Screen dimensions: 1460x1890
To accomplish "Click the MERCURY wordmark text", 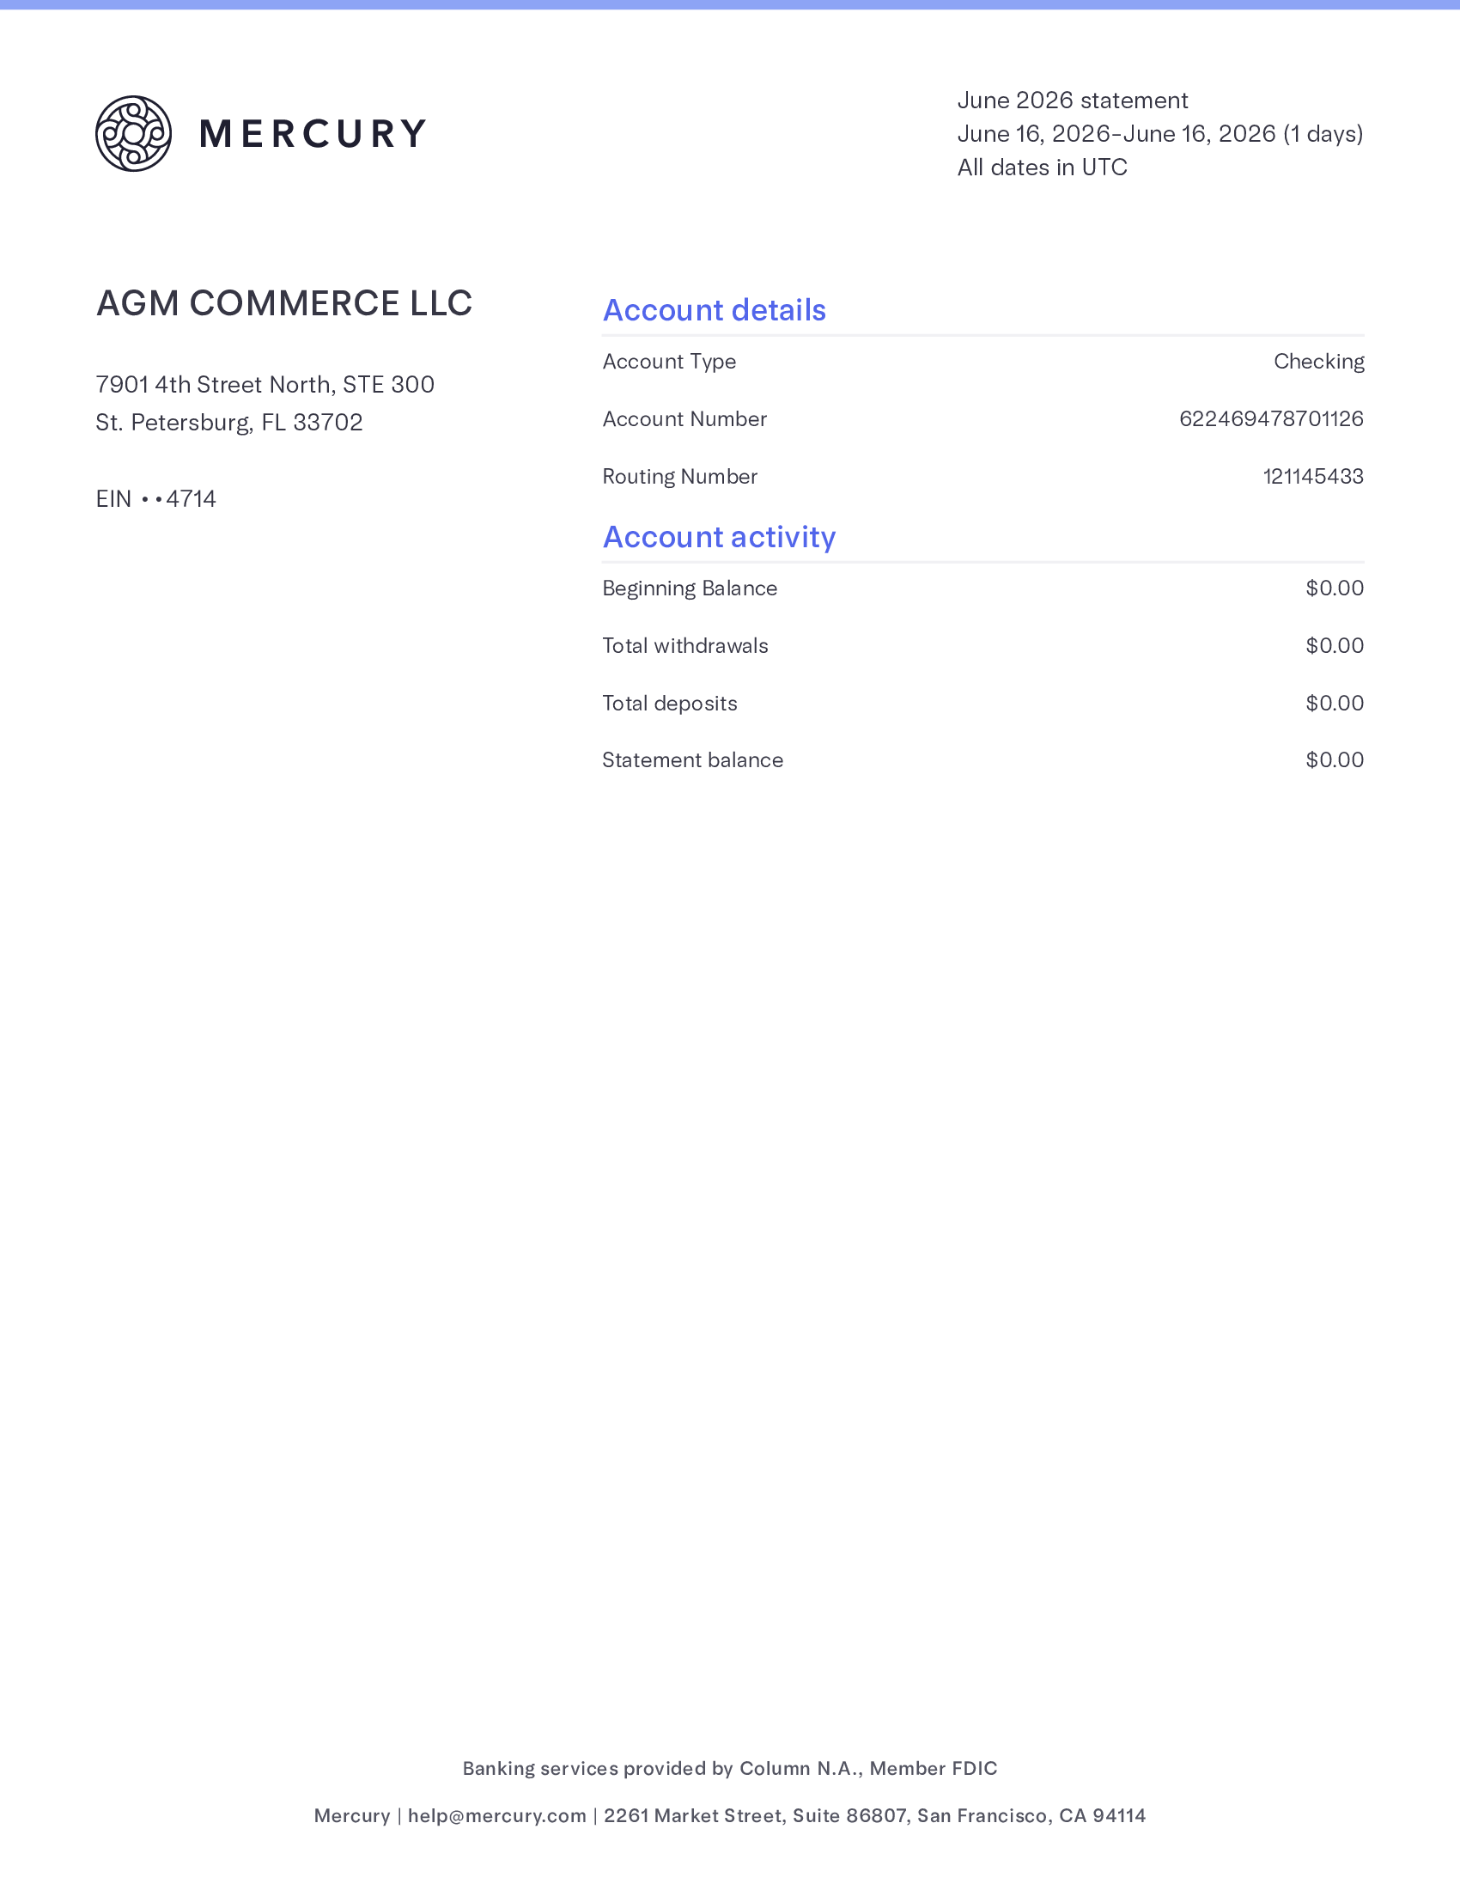I will (x=313, y=134).
